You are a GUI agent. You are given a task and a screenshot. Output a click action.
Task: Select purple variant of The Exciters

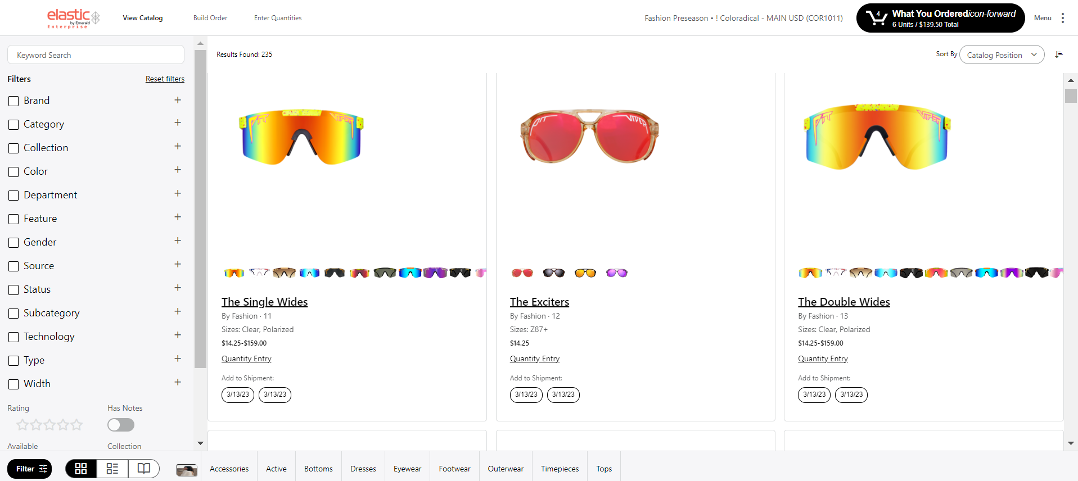coord(617,273)
